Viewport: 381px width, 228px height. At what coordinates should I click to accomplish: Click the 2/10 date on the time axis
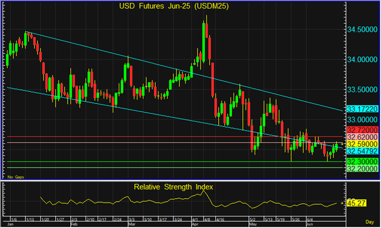point(91,220)
